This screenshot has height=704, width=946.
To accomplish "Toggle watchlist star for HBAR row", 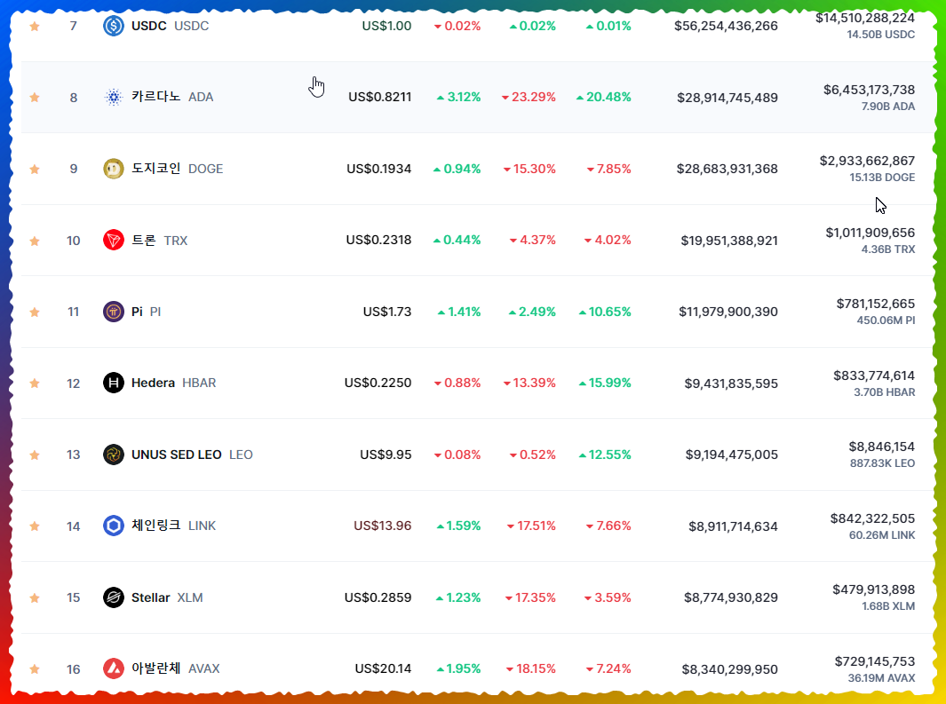I will [x=35, y=383].
